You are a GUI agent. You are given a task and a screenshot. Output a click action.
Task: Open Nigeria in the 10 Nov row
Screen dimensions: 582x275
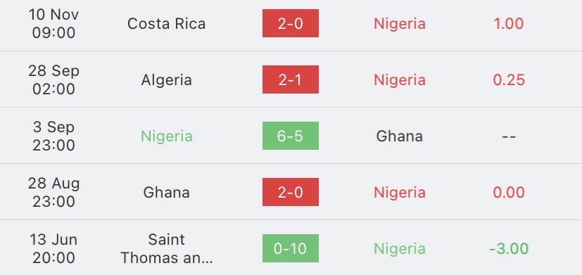click(400, 24)
